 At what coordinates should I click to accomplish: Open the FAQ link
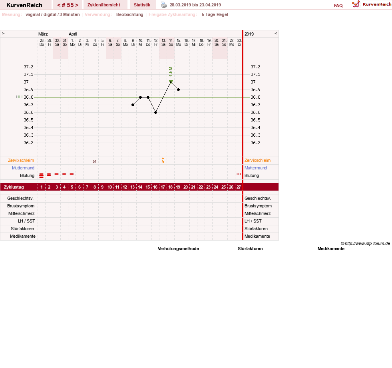coord(338,6)
